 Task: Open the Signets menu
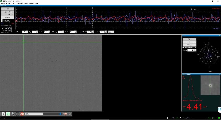(x=31, y=4)
